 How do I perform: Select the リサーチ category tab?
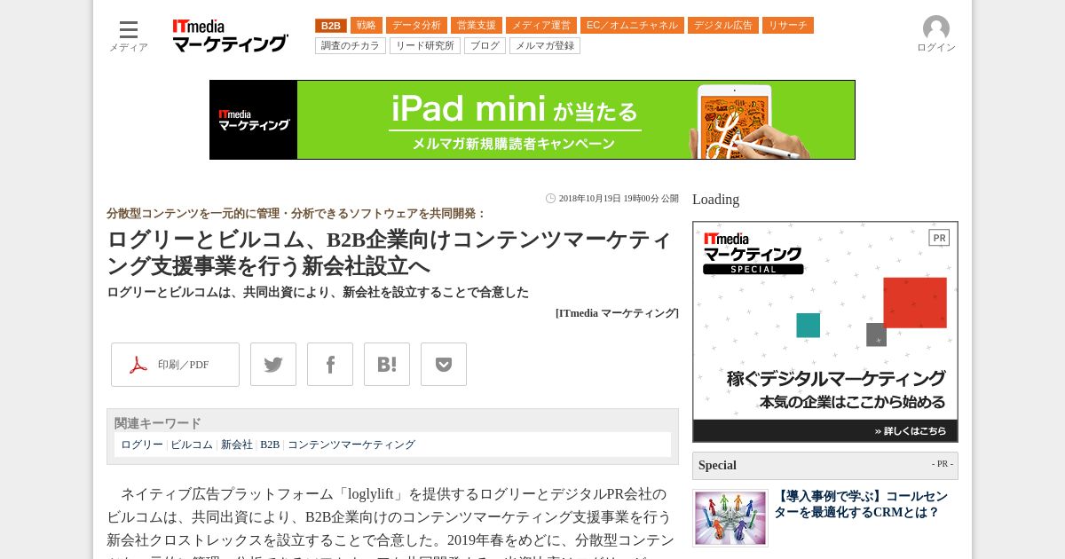[x=788, y=26]
